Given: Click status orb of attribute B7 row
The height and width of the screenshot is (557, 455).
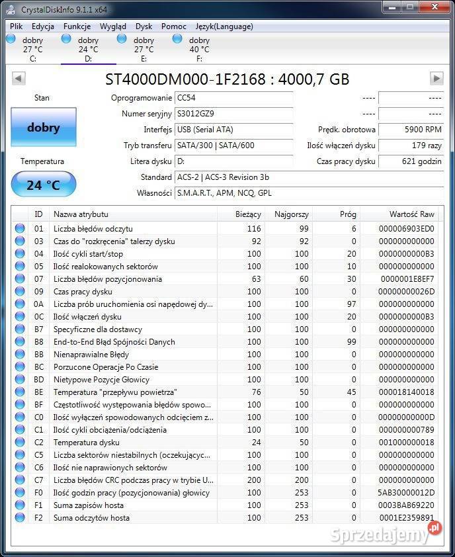Looking at the screenshot, I should (20, 329).
